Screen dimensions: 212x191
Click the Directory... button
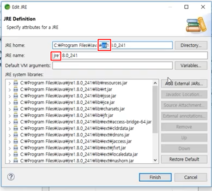(x=191, y=45)
